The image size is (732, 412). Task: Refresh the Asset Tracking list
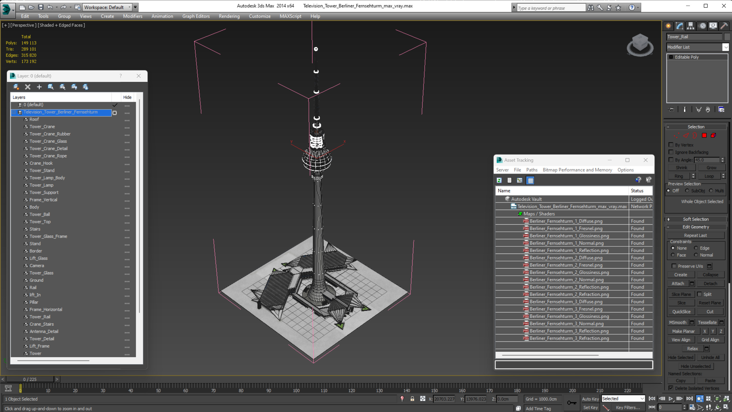pyautogui.click(x=499, y=180)
